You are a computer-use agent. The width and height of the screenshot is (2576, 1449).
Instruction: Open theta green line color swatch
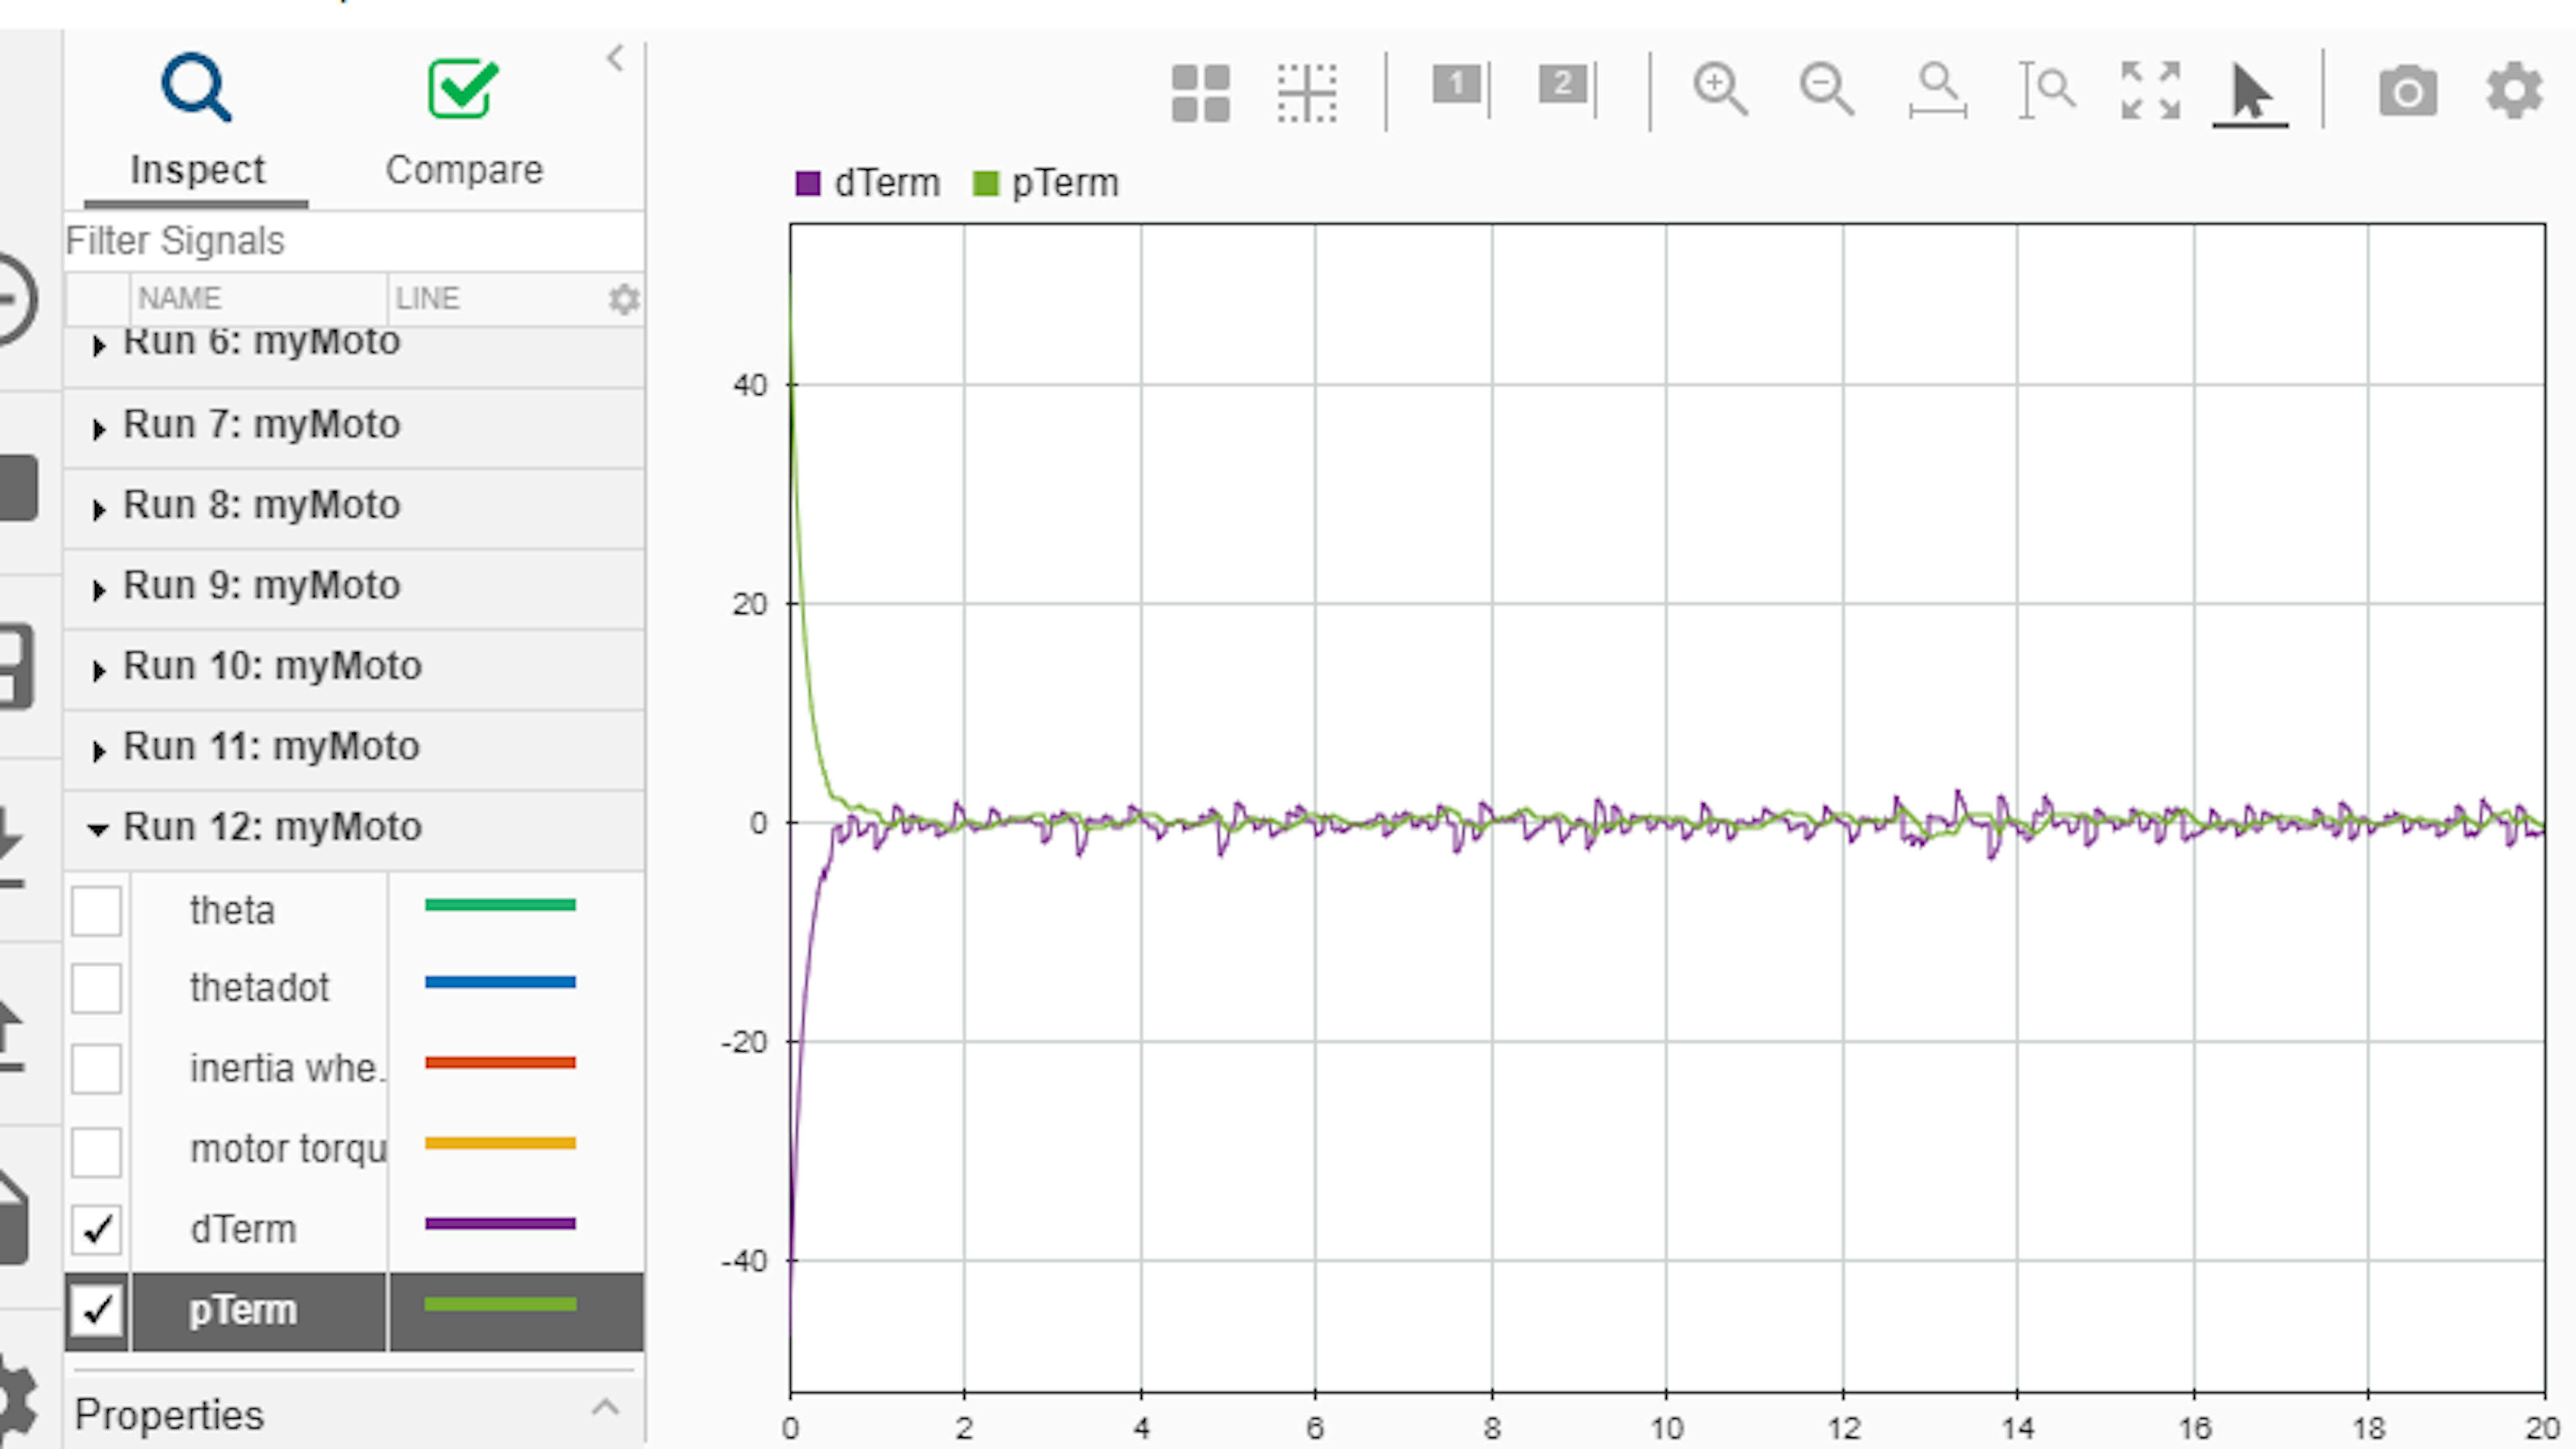click(x=500, y=905)
